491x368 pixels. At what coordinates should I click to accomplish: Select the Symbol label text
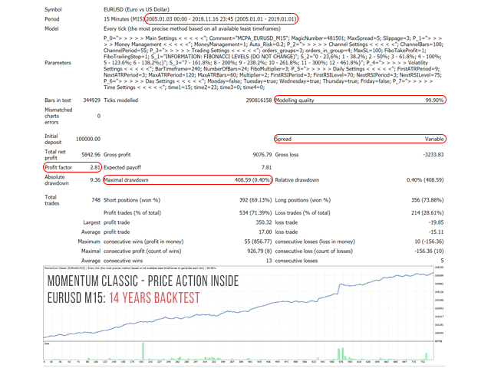click(53, 9)
